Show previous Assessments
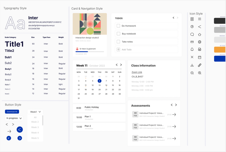226x152 pixels. click(172, 105)
